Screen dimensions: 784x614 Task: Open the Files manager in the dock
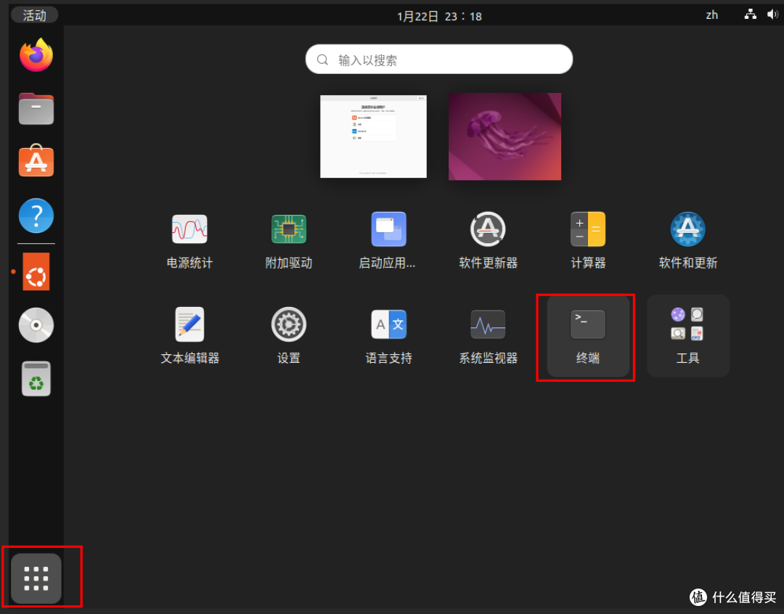[x=36, y=108]
